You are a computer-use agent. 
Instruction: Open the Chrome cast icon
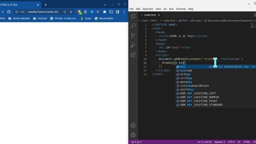click(x=111, y=12)
